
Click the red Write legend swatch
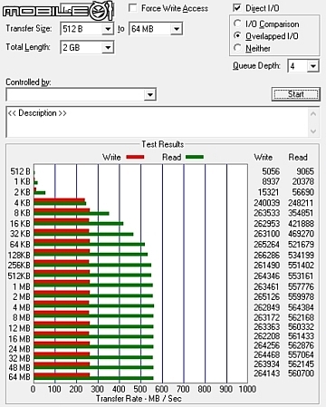(135, 157)
